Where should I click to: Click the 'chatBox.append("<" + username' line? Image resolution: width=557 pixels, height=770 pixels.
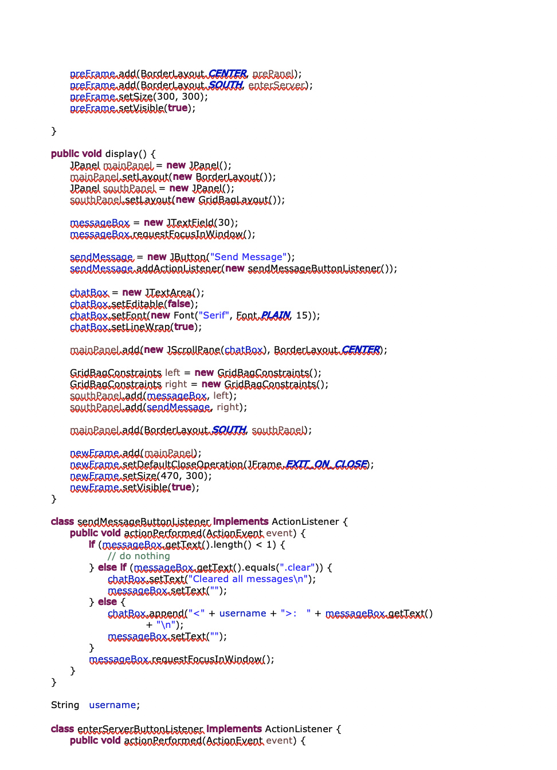point(270,614)
